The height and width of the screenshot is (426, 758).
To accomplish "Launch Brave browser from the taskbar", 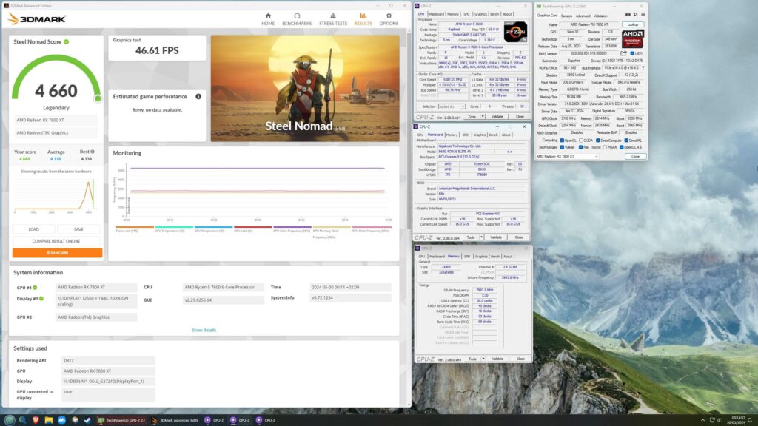I will click(x=36, y=420).
